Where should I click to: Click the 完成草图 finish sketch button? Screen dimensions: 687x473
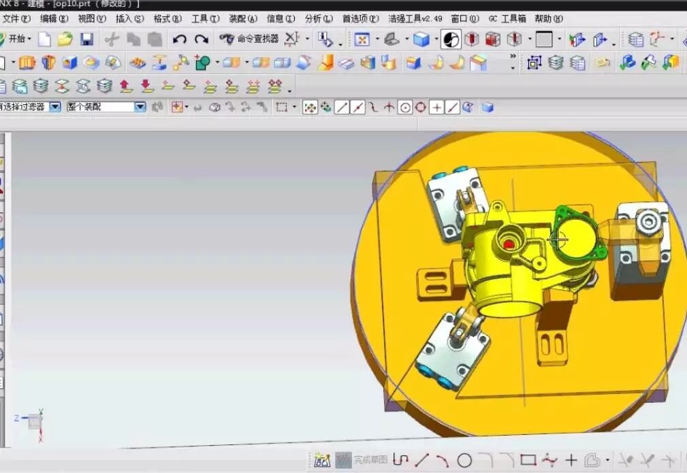tap(362, 460)
